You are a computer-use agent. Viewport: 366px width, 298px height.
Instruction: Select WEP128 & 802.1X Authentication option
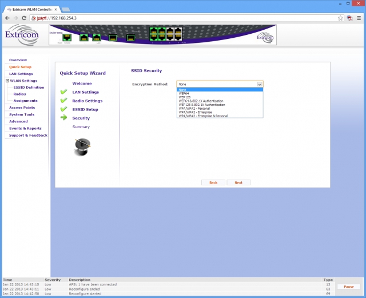[220, 105]
